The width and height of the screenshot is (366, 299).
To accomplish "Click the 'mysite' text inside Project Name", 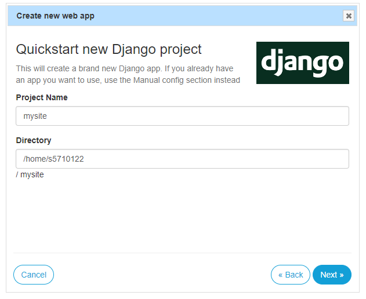I will 35,116.
